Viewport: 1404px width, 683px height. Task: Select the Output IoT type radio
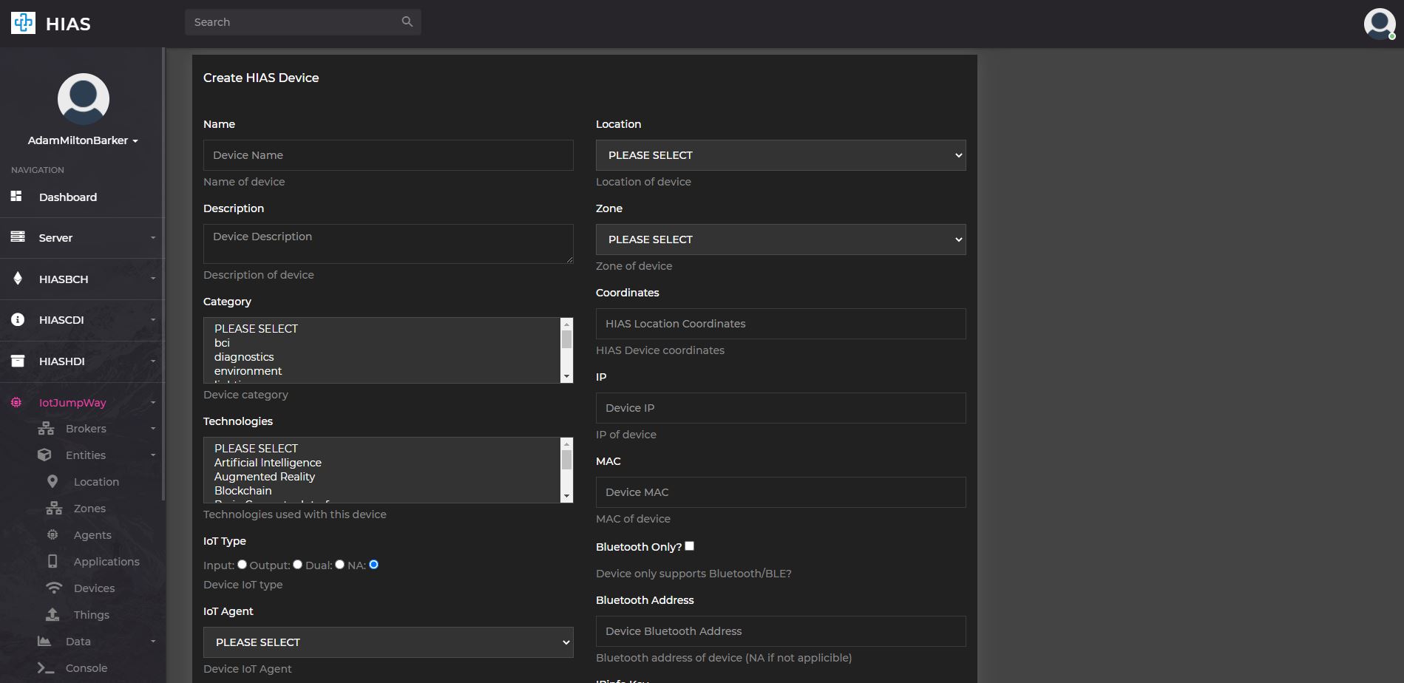tap(297, 565)
